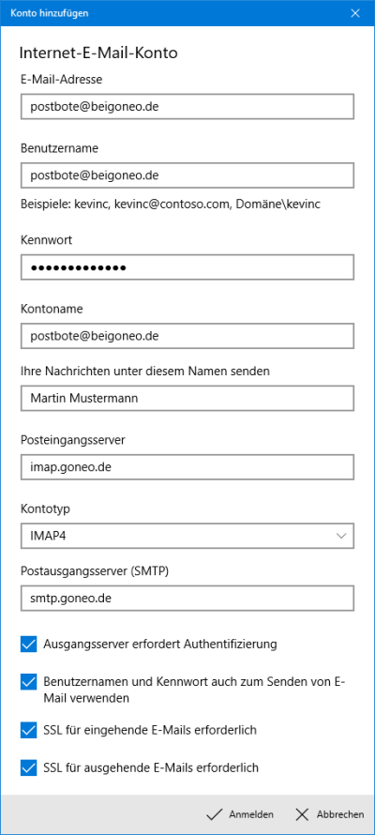This screenshot has height=835, width=375.
Task: Uncheck Ausgangsserver erfordert Authentifizierung
Action: pos(28,644)
